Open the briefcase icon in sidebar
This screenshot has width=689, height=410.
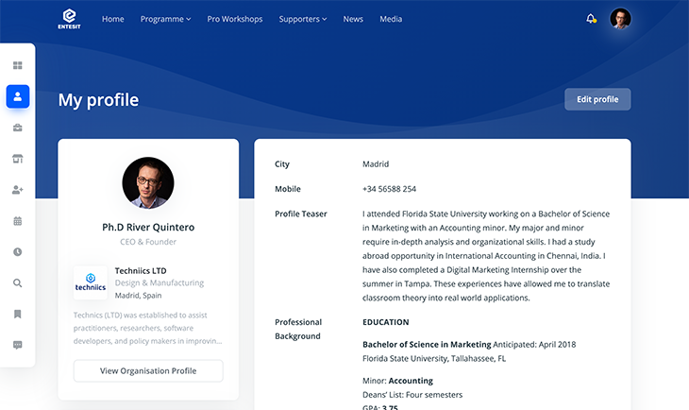(x=18, y=128)
